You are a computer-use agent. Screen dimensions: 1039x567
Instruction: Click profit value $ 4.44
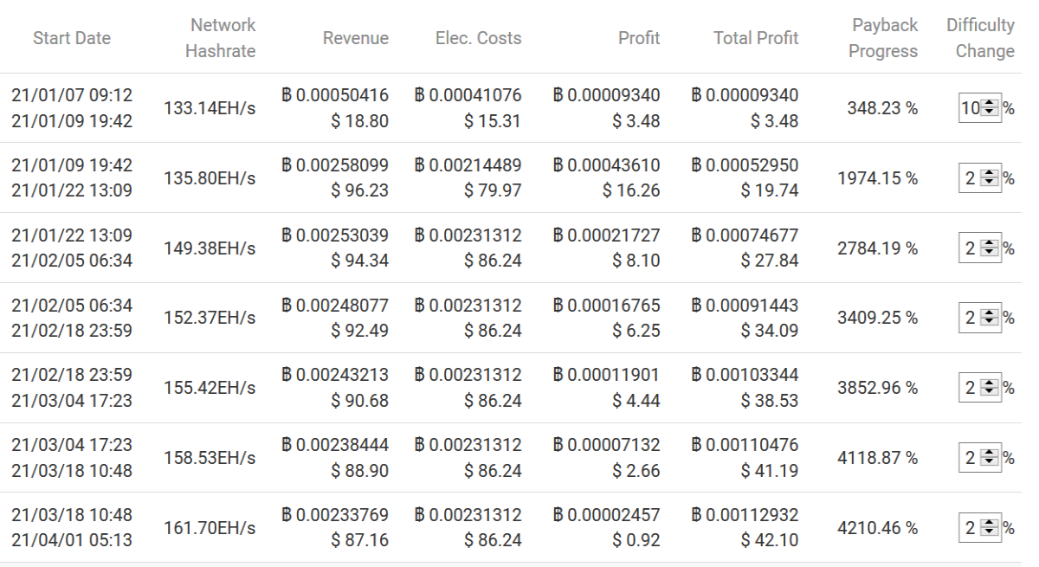(x=636, y=401)
